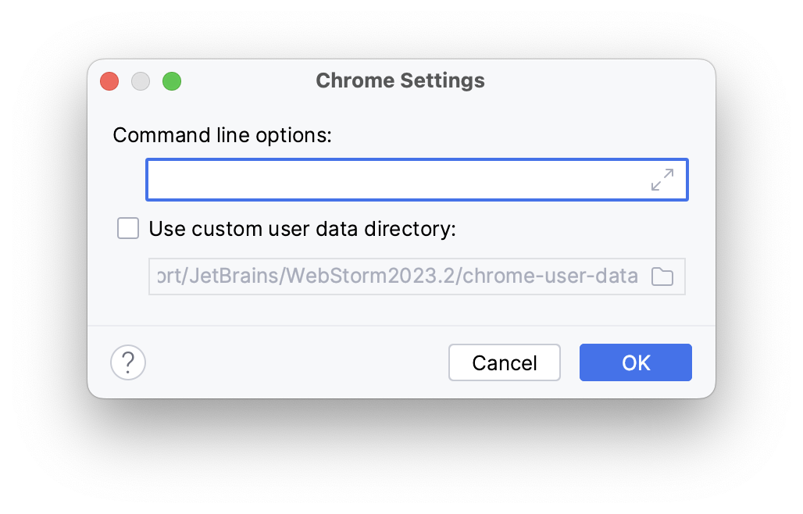Image resolution: width=803 pixels, height=514 pixels.
Task: Select the folder icon in directory field
Action: pyautogui.click(x=662, y=277)
